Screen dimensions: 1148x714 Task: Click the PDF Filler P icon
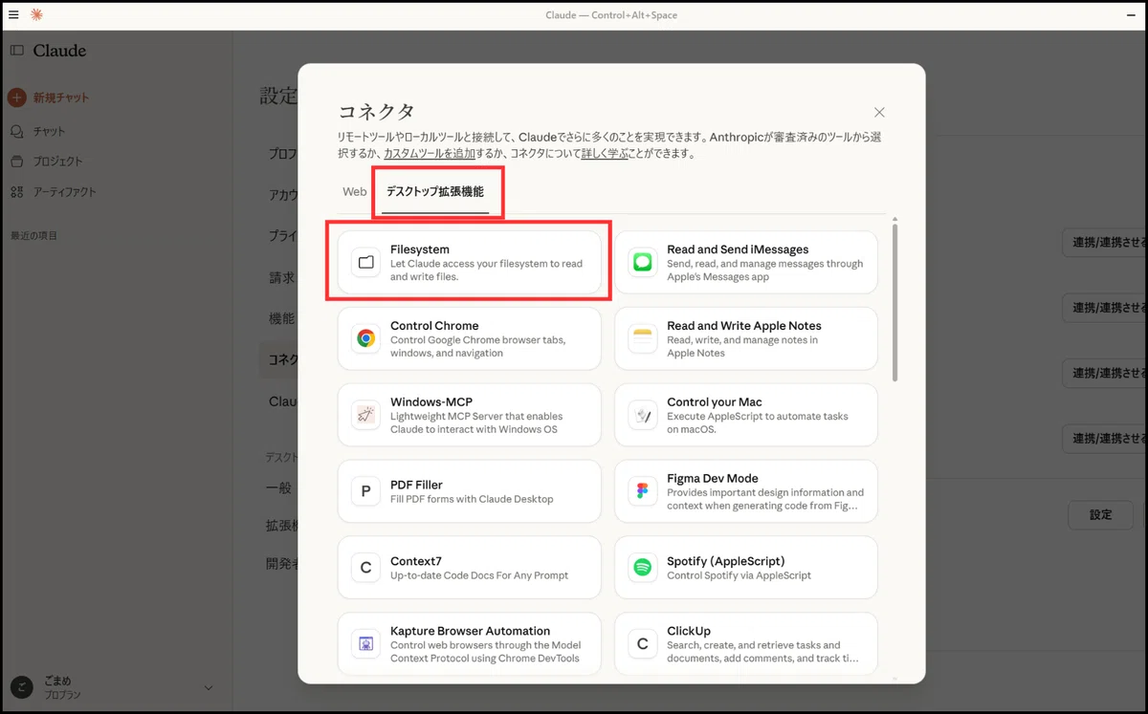365,491
